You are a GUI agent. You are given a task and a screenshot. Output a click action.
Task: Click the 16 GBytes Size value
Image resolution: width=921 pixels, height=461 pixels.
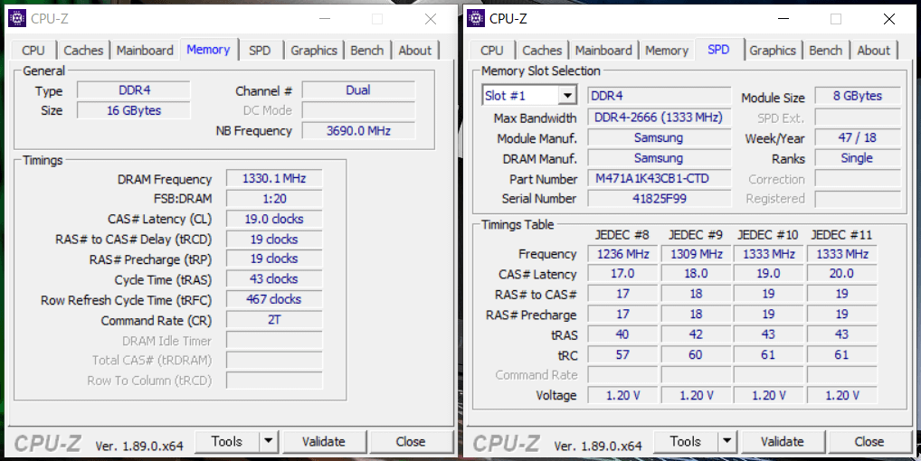pos(134,110)
